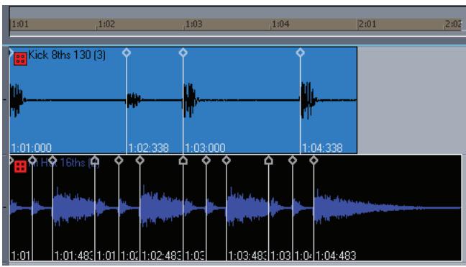The image size is (466, 267).
Task: Click the 1:04 mark on the time ruler
Action: 280,24
